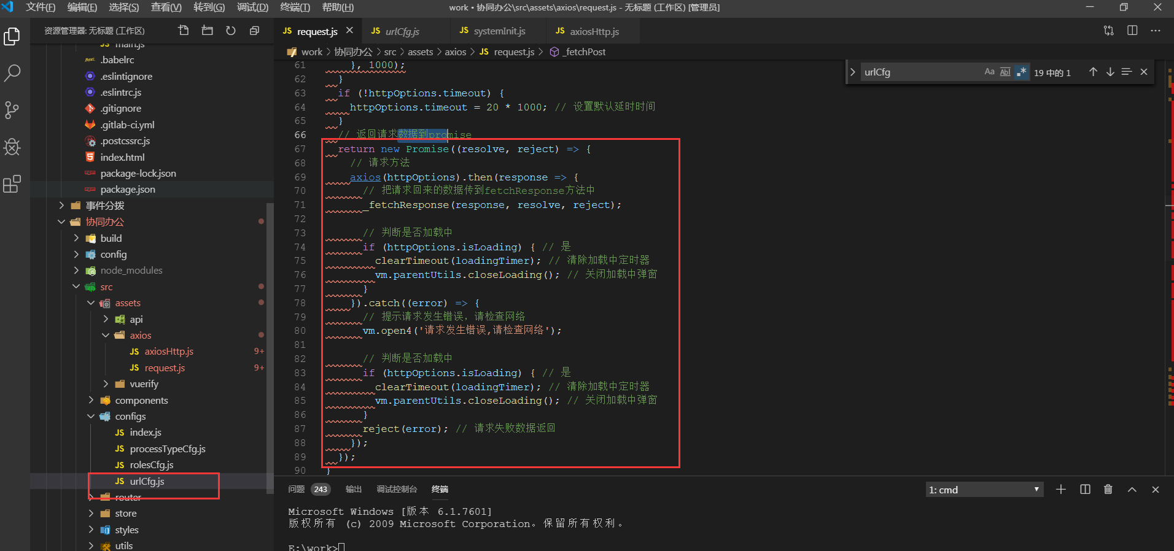This screenshot has width=1174, height=551.
Task: Switch to the systemInit.js editor tab
Action: coord(499,31)
